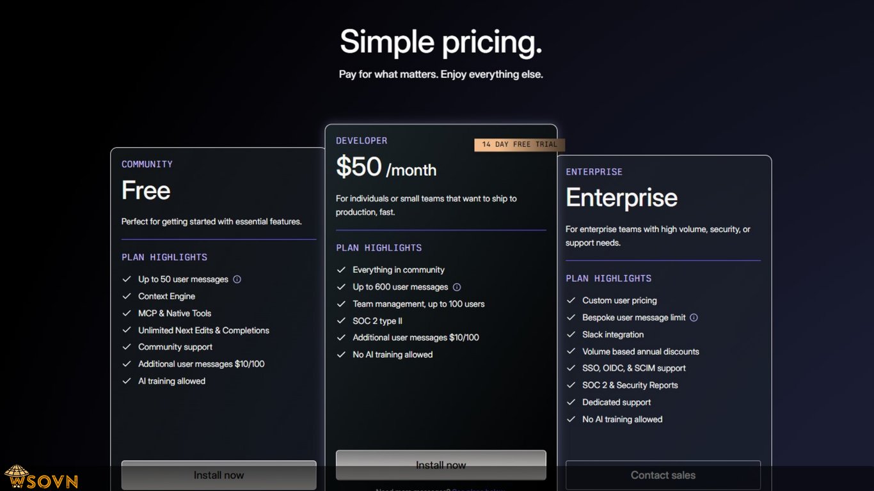Viewport: 874px width, 491px height.
Task: Select 'Team management, up to 100 users' feature
Action: click(x=418, y=304)
